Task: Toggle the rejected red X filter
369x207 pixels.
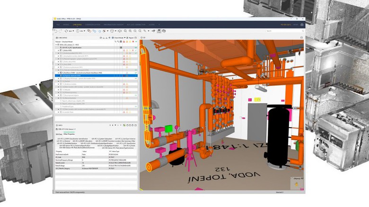Action: [132, 41]
